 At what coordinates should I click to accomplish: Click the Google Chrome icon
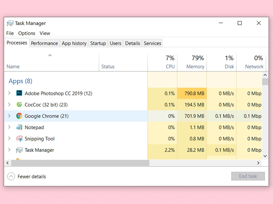(20, 116)
